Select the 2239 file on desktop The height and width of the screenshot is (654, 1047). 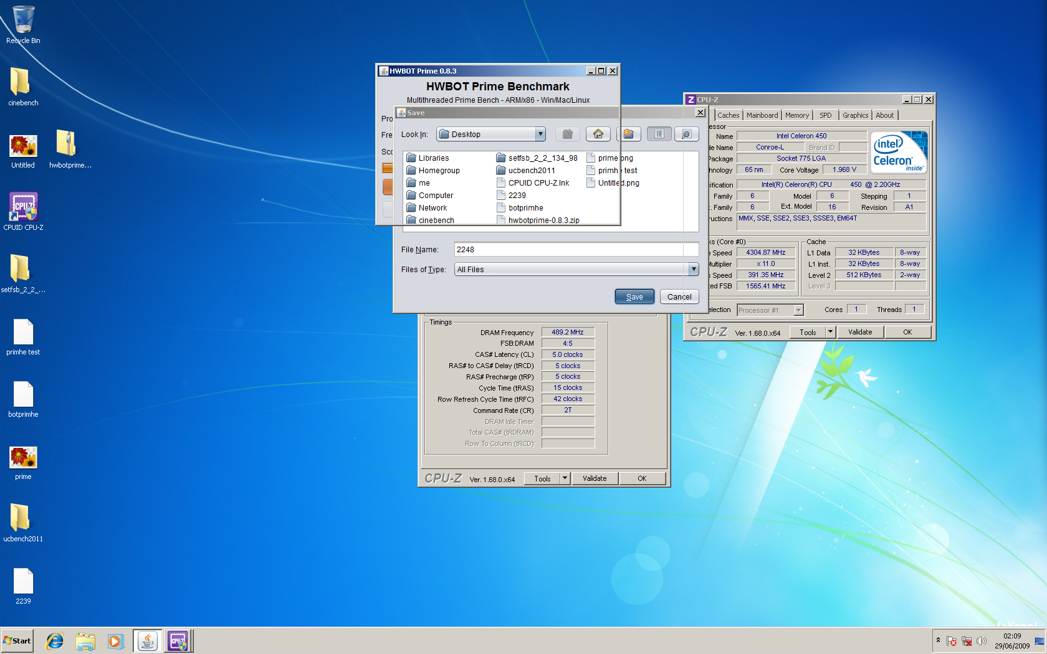click(x=23, y=585)
